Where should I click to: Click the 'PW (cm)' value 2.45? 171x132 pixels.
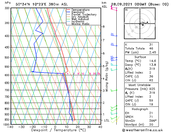point(153,52)
